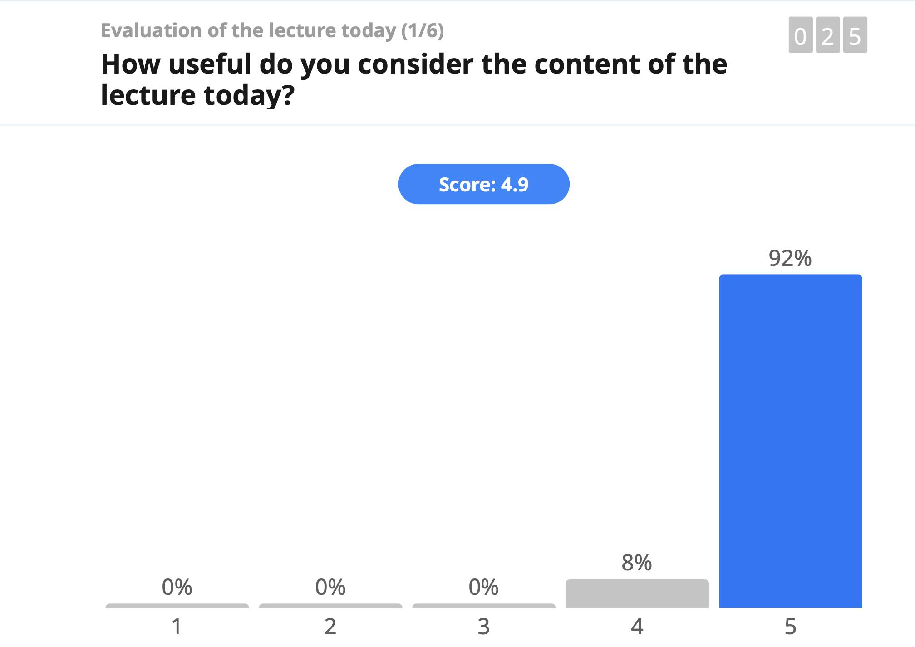The height and width of the screenshot is (647, 915).
Task: Click axis label 1 below the chart
Action: 177,627
